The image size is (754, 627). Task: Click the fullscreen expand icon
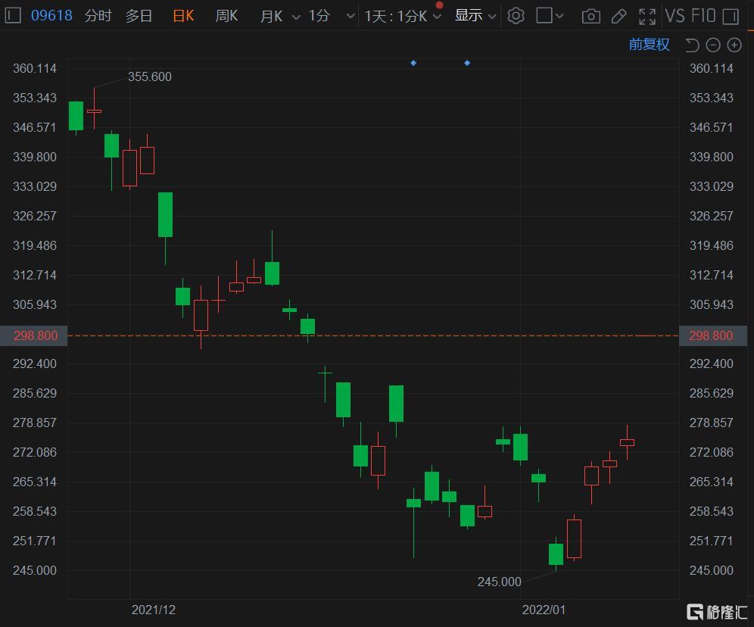pos(647,16)
